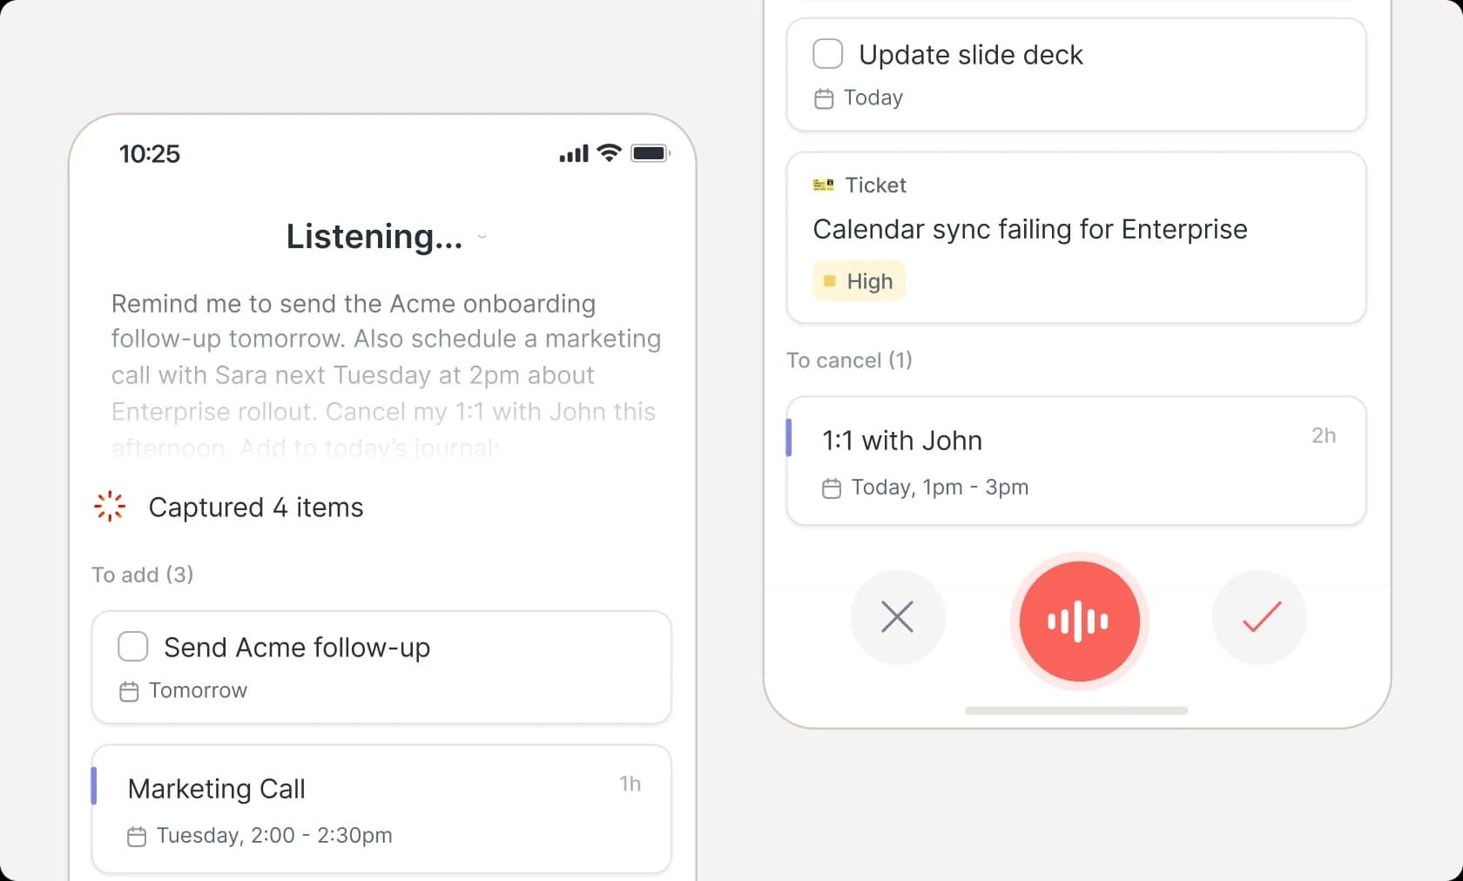Screen dimensions: 1463x881
Task: Click the calendar icon beside Tomorrow
Action: click(x=129, y=691)
